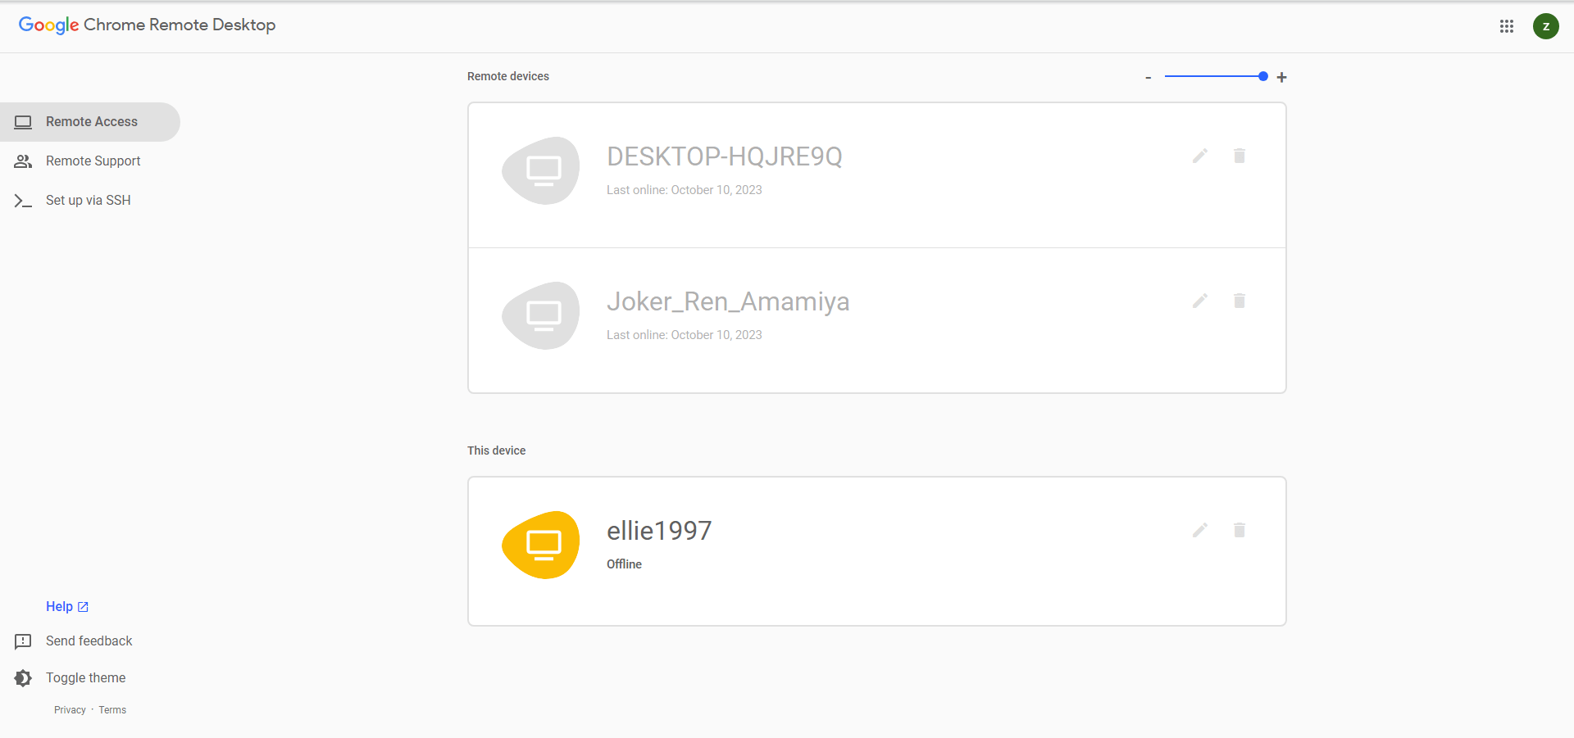Open the Terms link
1574x738 pixels.
point(112,710)
